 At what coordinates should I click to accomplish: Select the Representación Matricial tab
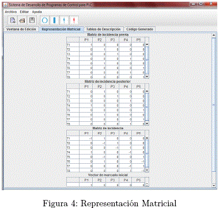61,29
